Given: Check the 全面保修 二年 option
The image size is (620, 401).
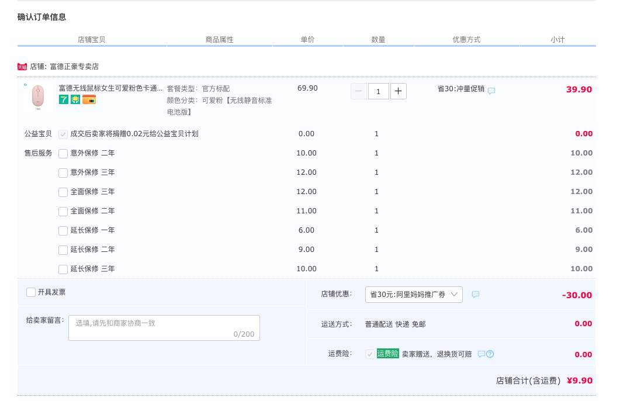Looking at the screenshot, I should click(63, 212).
